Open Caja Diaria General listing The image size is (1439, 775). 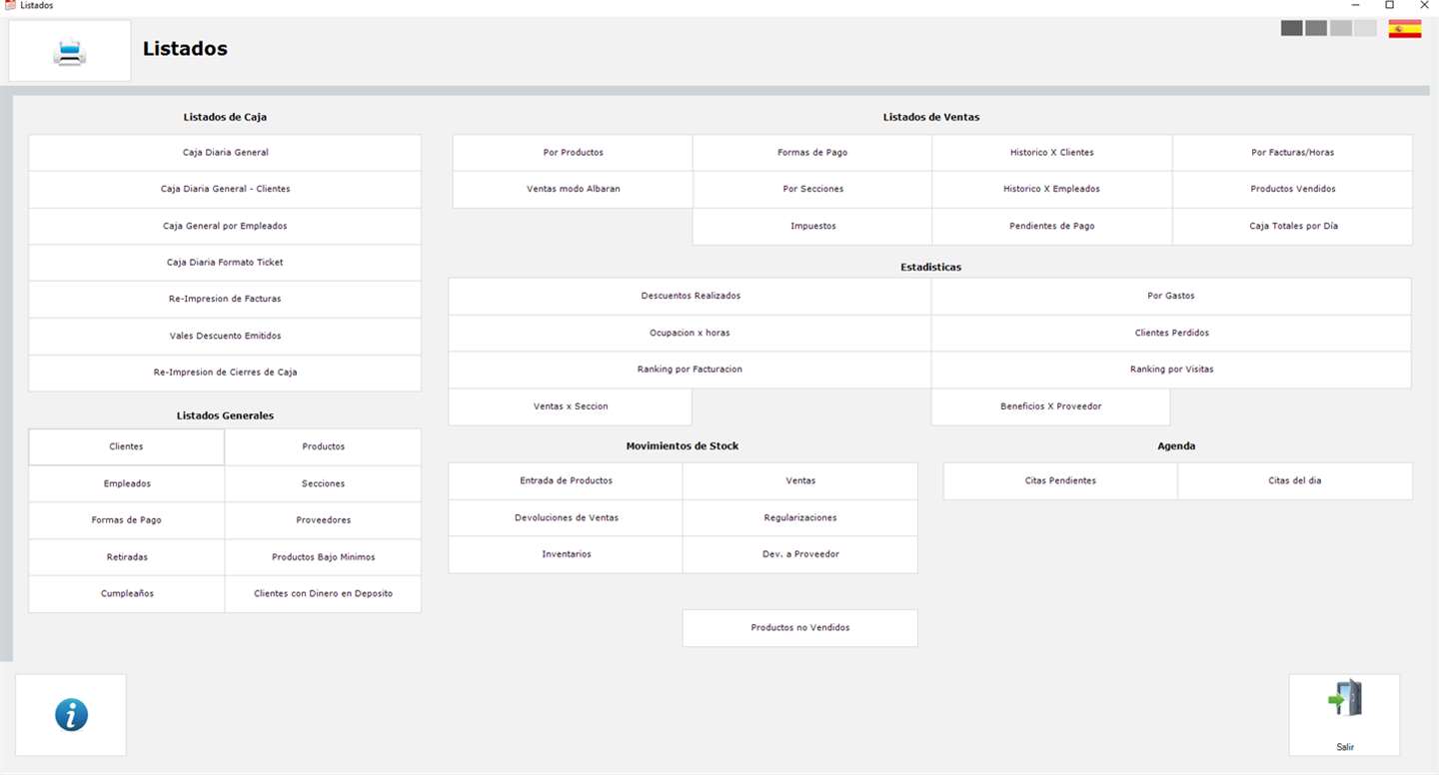pos(225,153)
